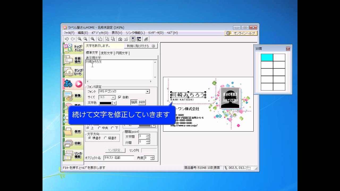Image resolution: width=340 pixels, height=191 pixels.
Task: Close the 10面 floating panel
Action: point(288,49)
